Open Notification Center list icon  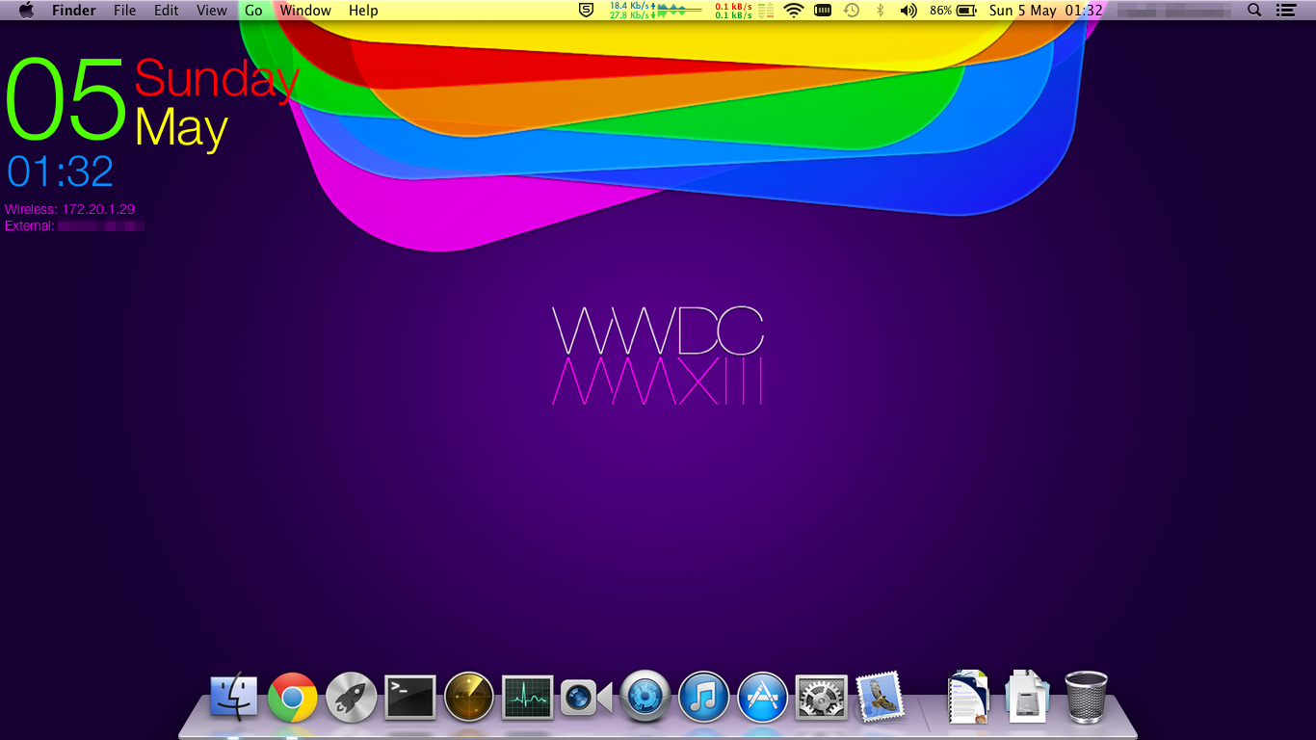point(1285,11)
